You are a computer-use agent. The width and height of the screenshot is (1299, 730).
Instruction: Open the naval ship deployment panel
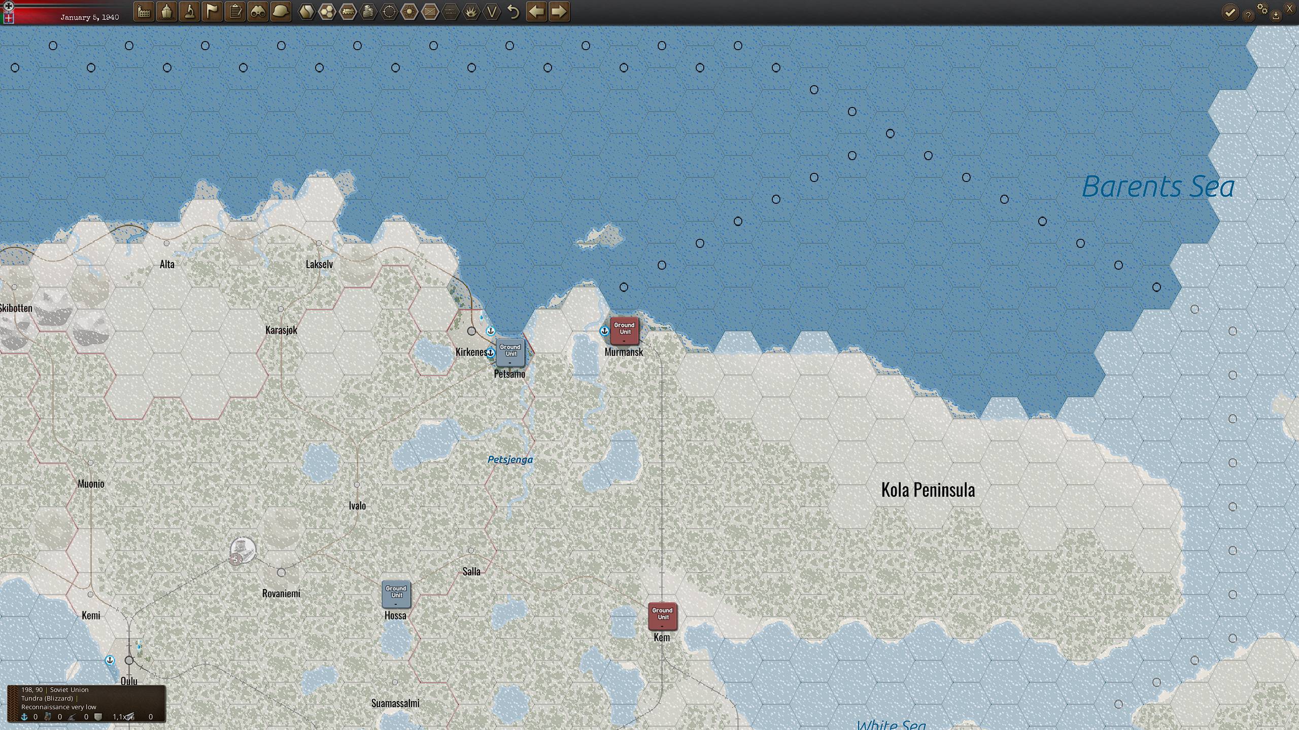pyautogui.click(x=166, y=12)
